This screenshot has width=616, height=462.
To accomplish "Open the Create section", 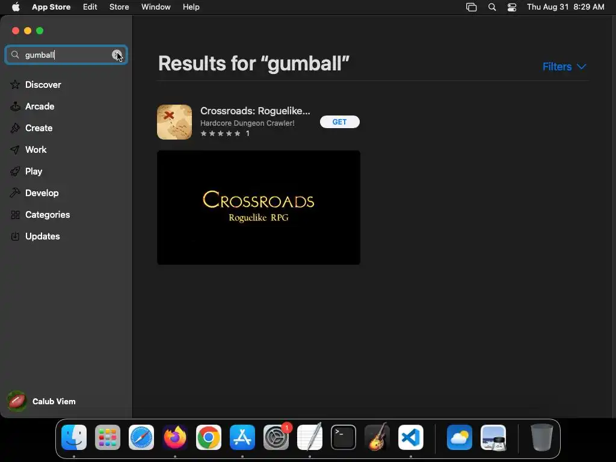I will pyautogui.click(x=38, y=128).
